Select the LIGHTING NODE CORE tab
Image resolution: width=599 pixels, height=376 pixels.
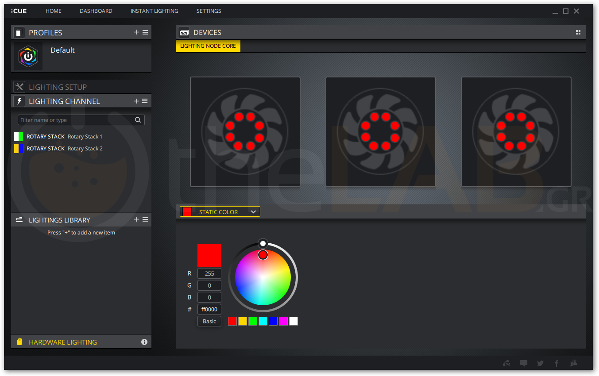208,46
